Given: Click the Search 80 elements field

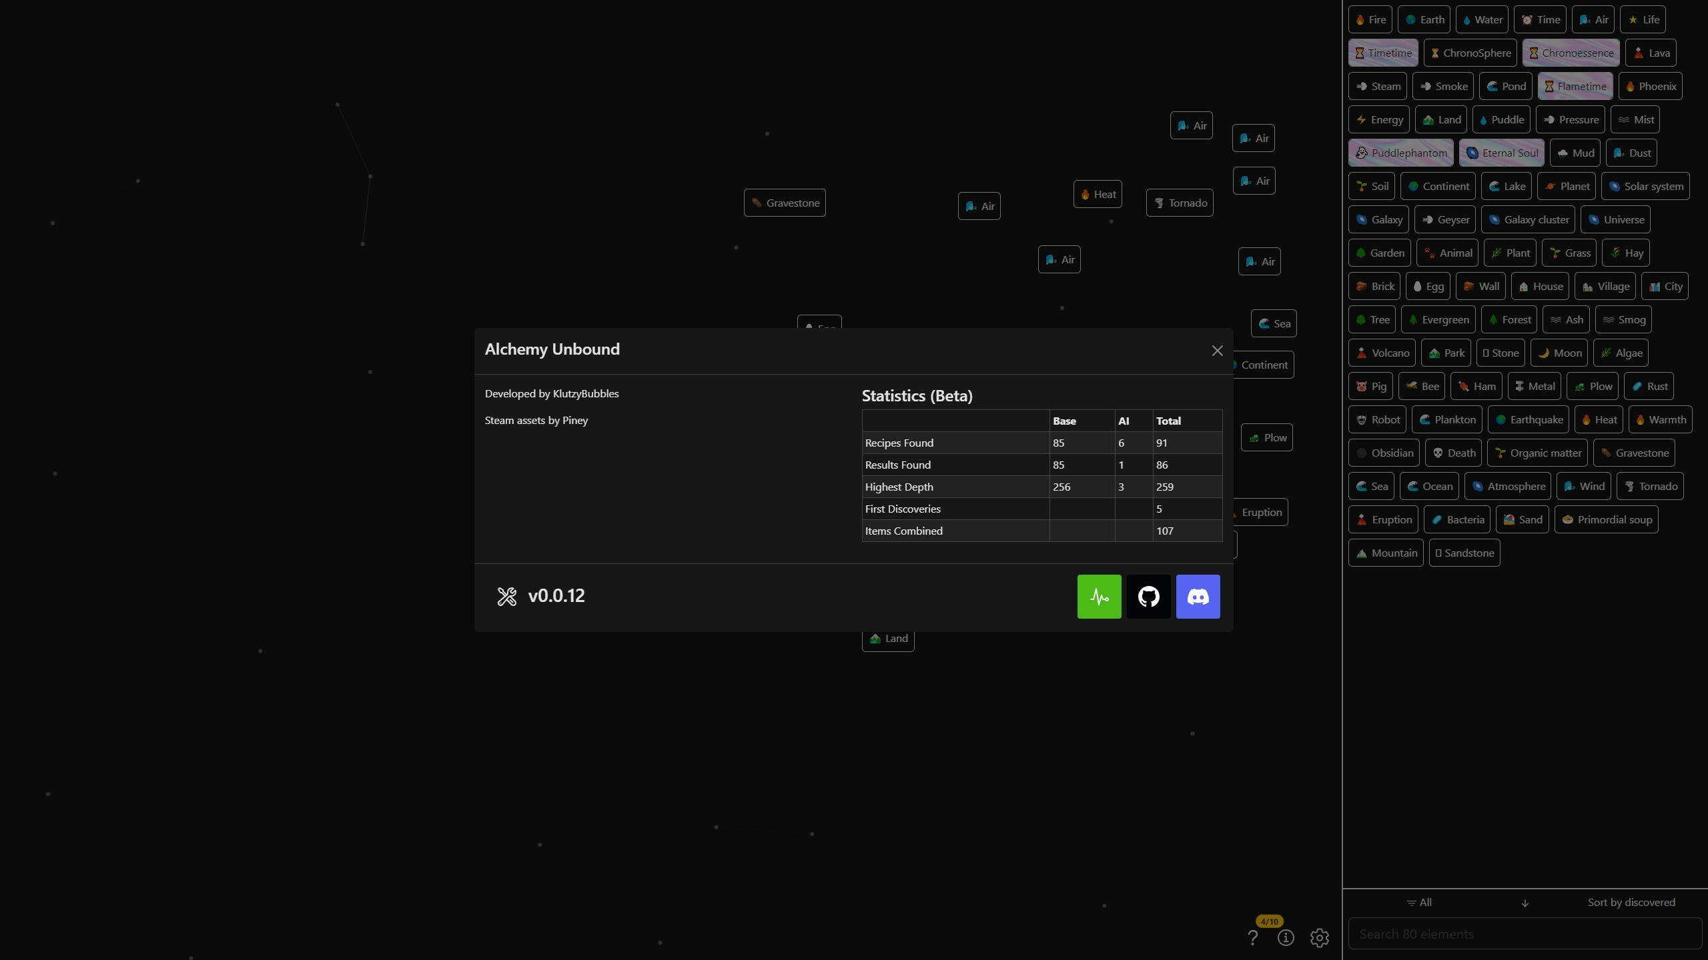Looking at the screenshot, I should (1524, 933).
